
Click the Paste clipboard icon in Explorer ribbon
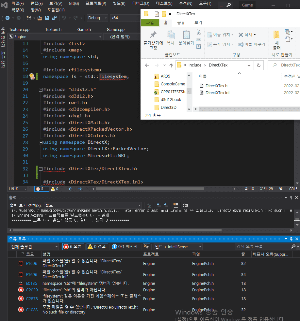click(186, 35)
